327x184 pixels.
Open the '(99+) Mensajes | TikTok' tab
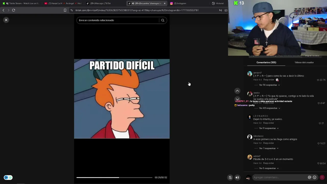tap(99, 3)
